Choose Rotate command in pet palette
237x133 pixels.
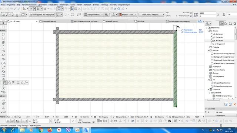pyautogui.click(x=10, y=83)
